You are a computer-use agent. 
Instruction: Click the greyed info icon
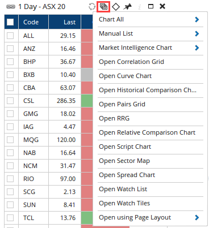click(140, 7)
